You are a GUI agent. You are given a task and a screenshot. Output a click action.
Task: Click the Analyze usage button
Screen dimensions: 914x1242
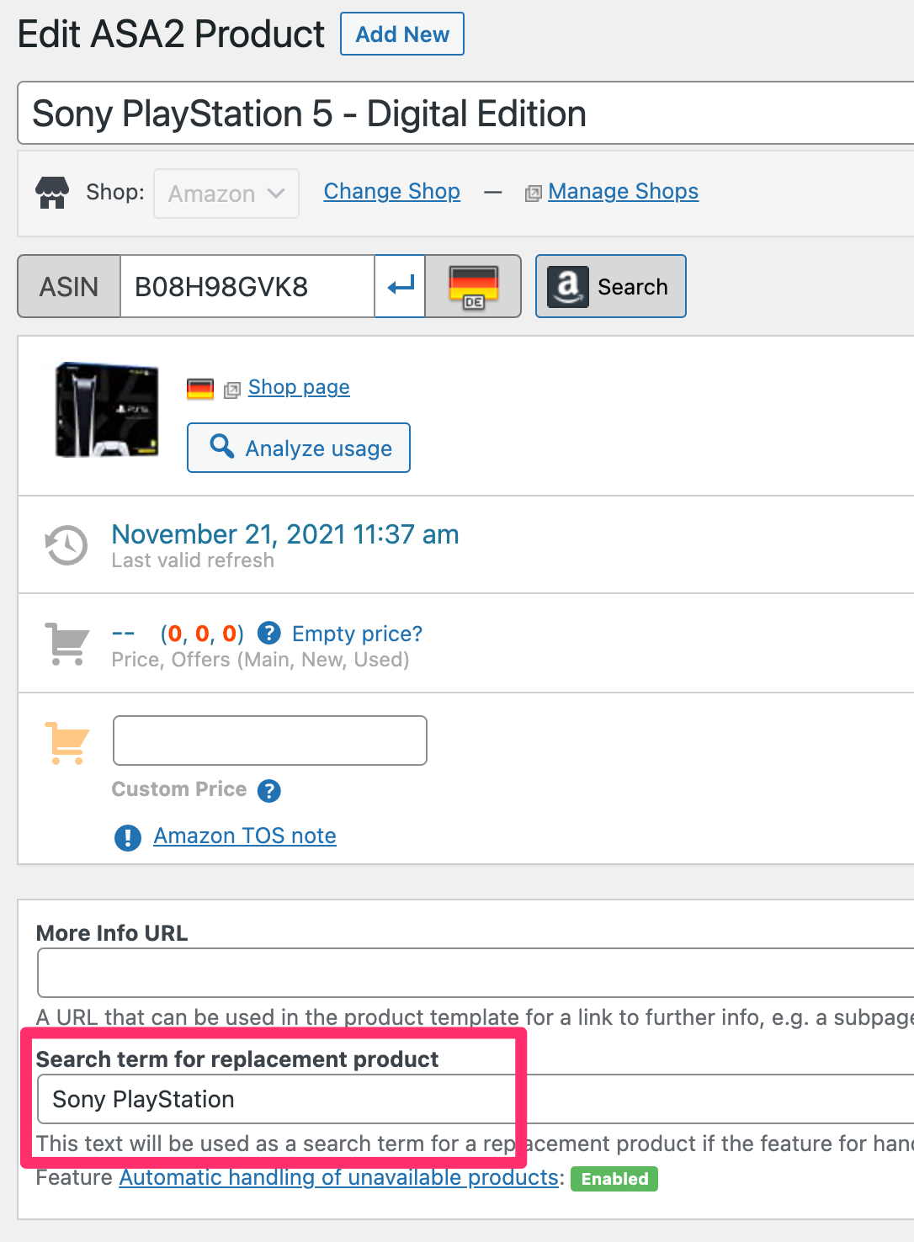coord(298,448)
